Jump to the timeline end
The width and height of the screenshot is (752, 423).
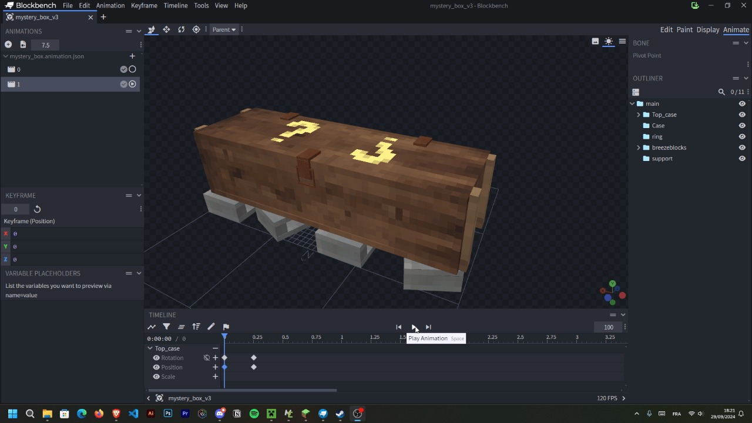click(428, 327)
